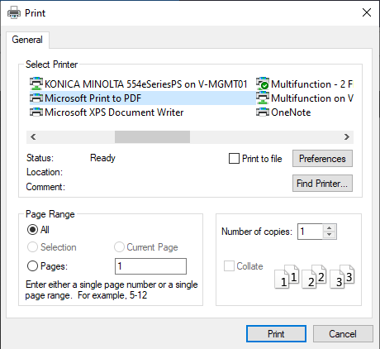Viewport: 380px width, 349px height.
Task: Select the All page range radio button
Action: 32,230
